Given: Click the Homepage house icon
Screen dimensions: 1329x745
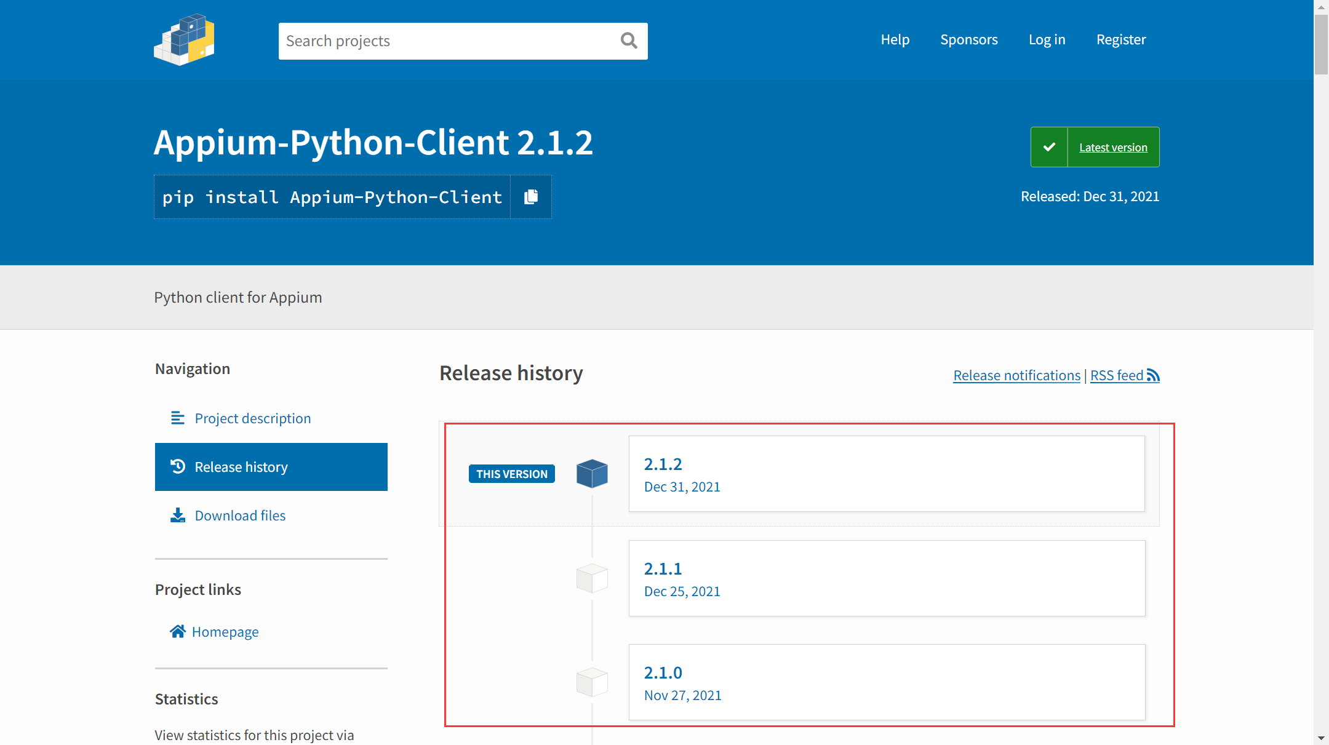Looking at the screenshot, I should pyautogui.click(x=178, y=632).
